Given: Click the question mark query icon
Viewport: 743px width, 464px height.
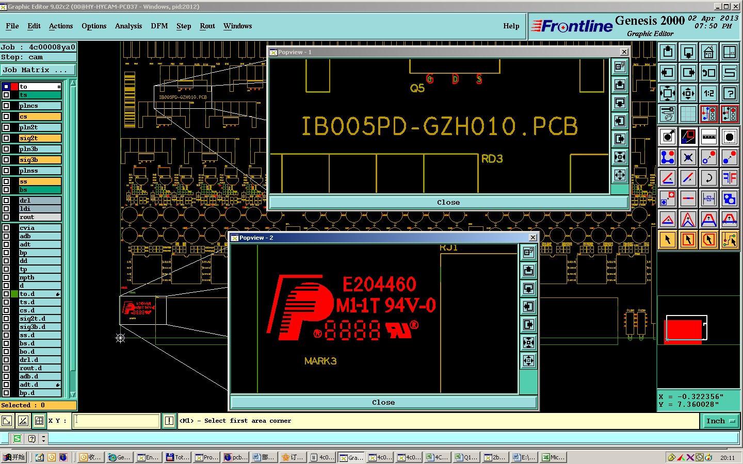Looking at the screenshot, I should (730, 93).
